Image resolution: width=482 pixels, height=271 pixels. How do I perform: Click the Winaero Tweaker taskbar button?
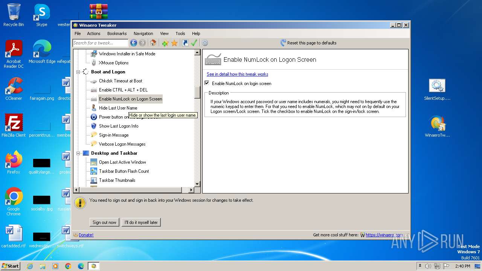94,266
